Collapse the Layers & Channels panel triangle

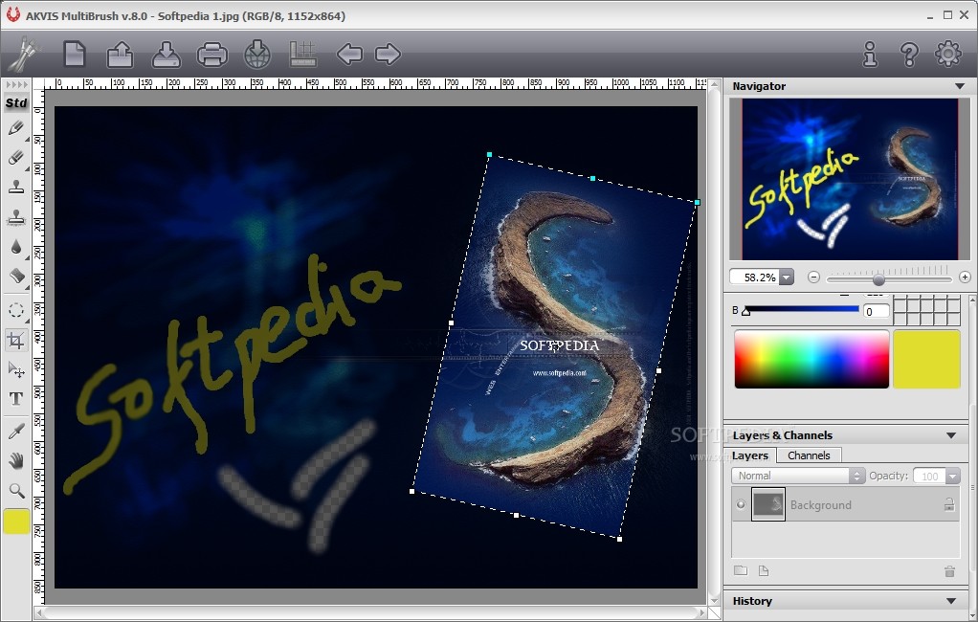pos(951,435)
